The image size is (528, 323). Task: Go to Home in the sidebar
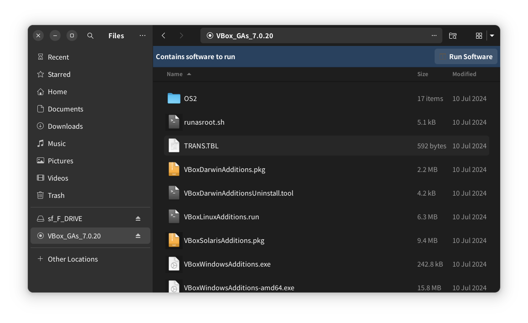pos(90,92)
